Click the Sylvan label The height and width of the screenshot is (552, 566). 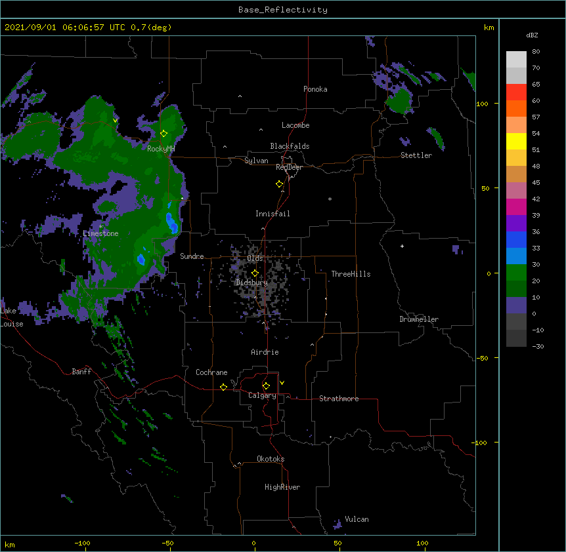click(256, 161)
